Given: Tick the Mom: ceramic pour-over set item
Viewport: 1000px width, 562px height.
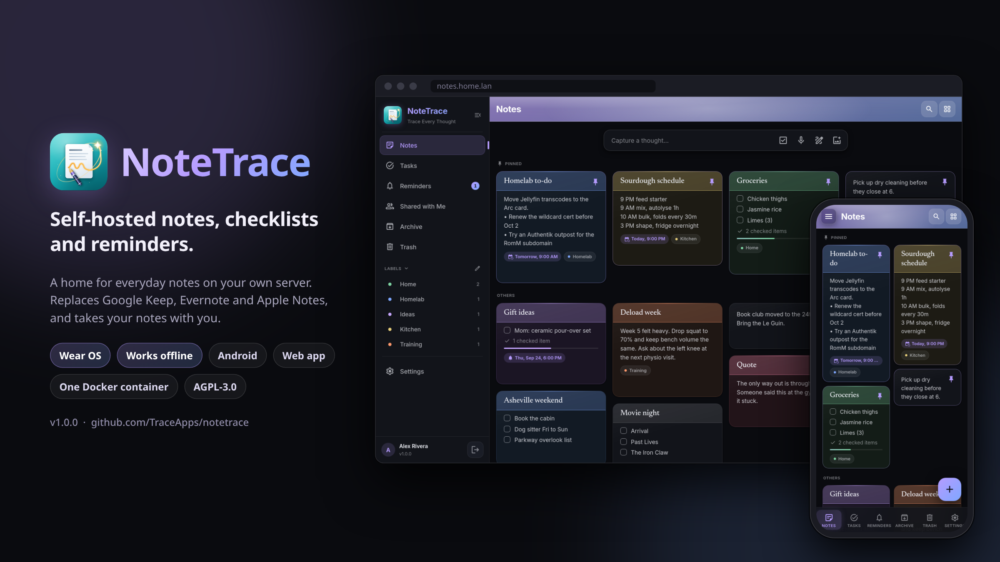Looking at the screenshot, I should point(507,330).
